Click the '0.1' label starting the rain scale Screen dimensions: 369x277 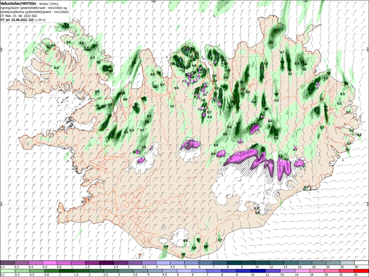3,275
